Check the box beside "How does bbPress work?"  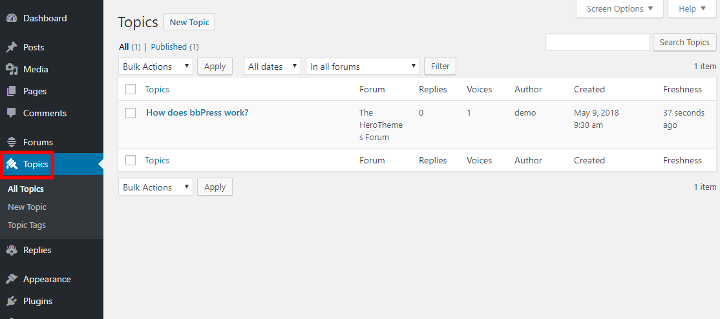[131, 113]
